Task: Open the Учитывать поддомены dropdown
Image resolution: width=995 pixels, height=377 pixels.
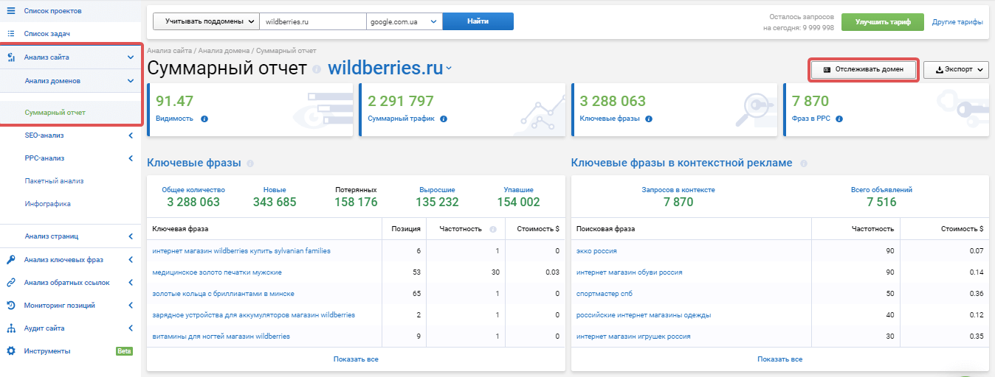Action: pyautogui.click(x=206, y=21)
